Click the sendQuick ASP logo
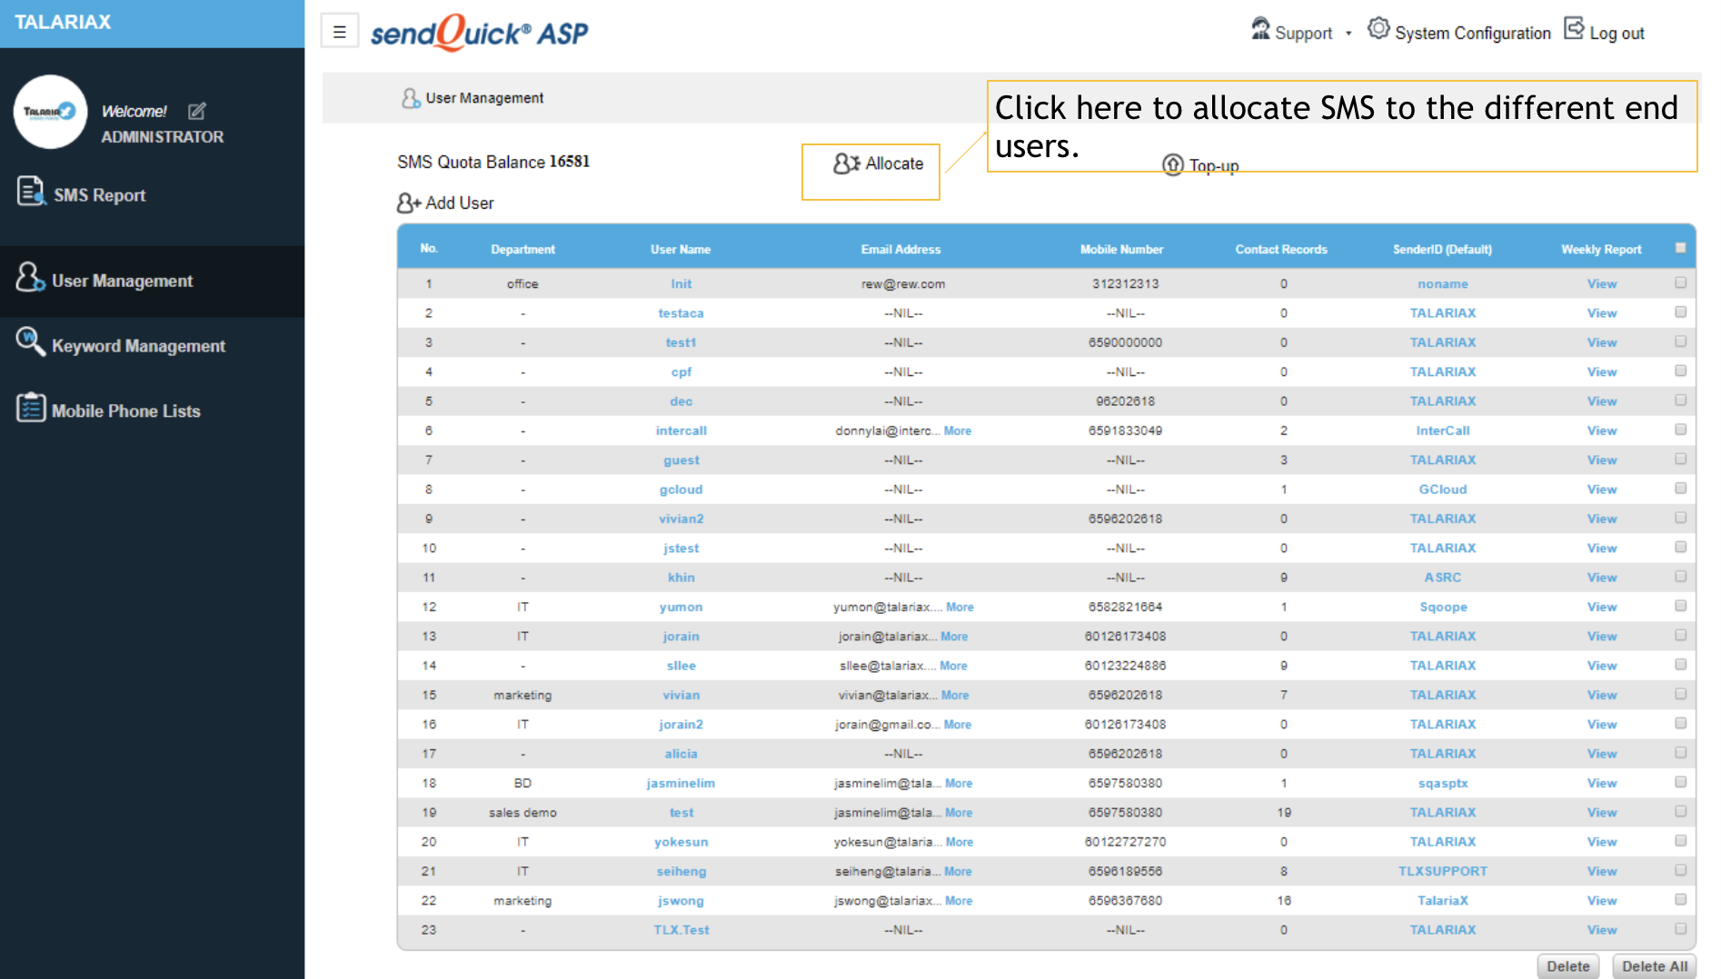The height and width of the screenshot is (979, 1721). point(479,33)
